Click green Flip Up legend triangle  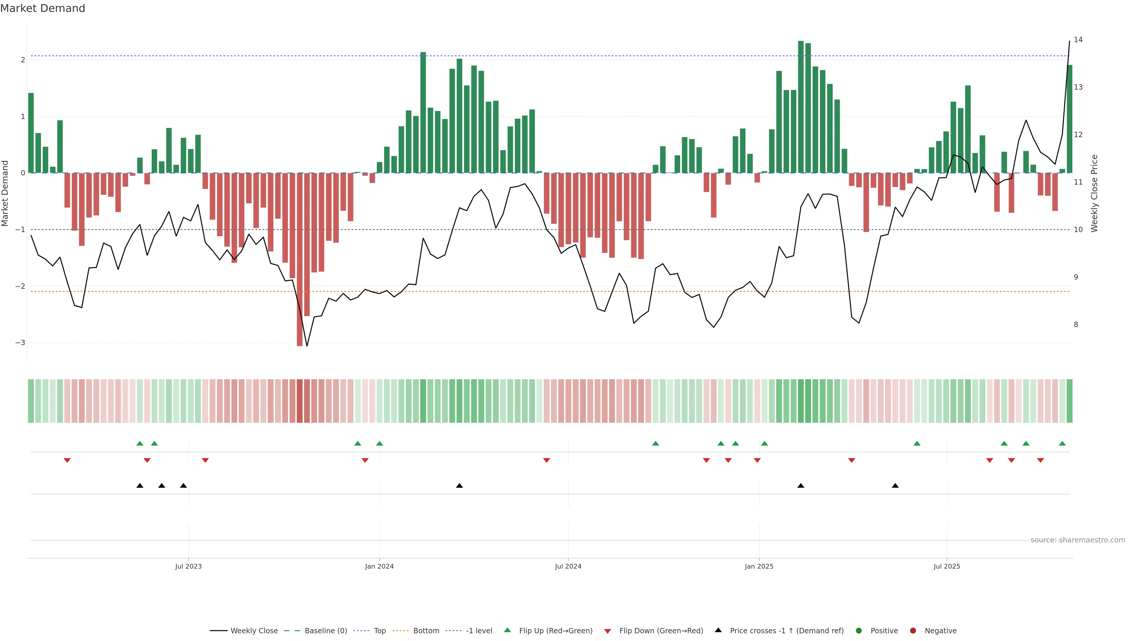(508, 630)
